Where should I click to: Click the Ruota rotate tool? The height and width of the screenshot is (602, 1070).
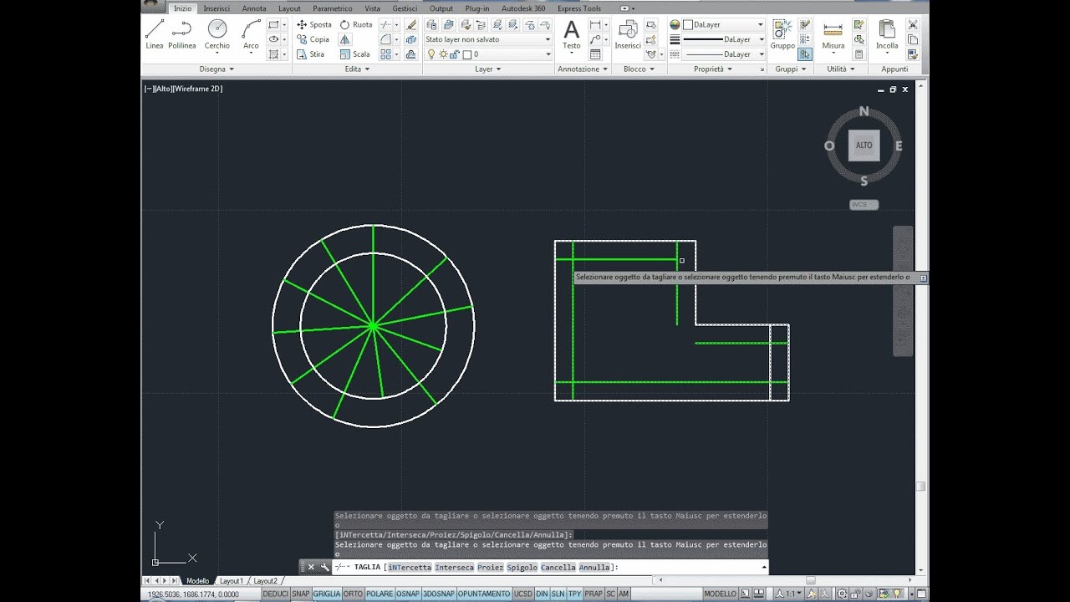coord(356,24)
